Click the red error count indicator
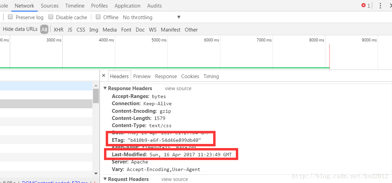 (x=366, y=5)
